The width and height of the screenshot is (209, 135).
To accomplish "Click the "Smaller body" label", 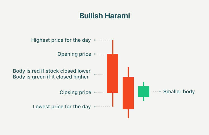I will (179, 92).
